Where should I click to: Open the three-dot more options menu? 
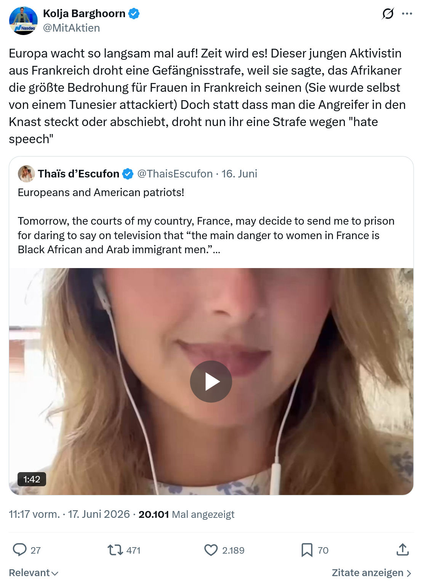pyautogui.click(x=407, y=14)
